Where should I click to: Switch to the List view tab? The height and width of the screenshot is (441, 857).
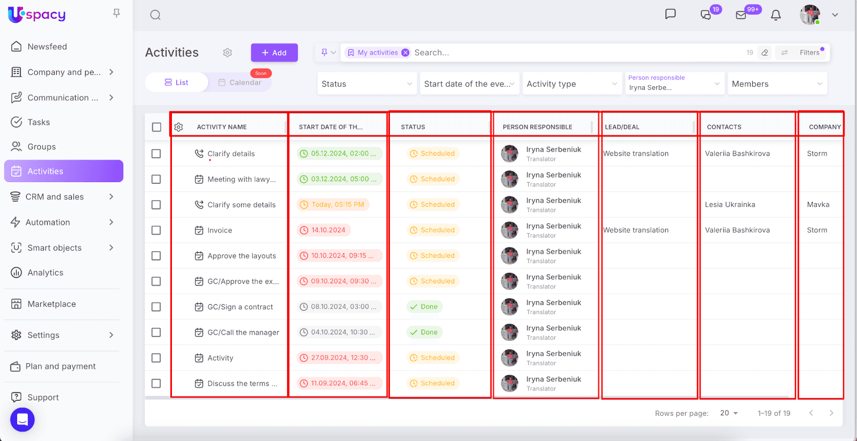coord(177,83)
